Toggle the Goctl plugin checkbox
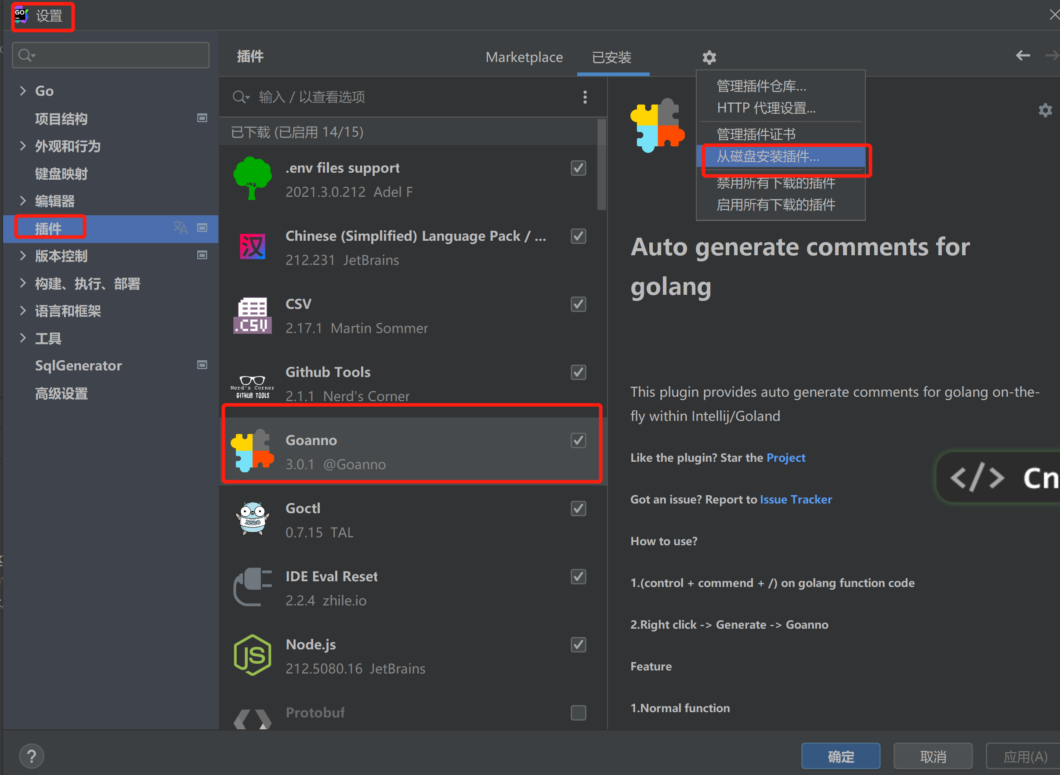 (578, 508)
